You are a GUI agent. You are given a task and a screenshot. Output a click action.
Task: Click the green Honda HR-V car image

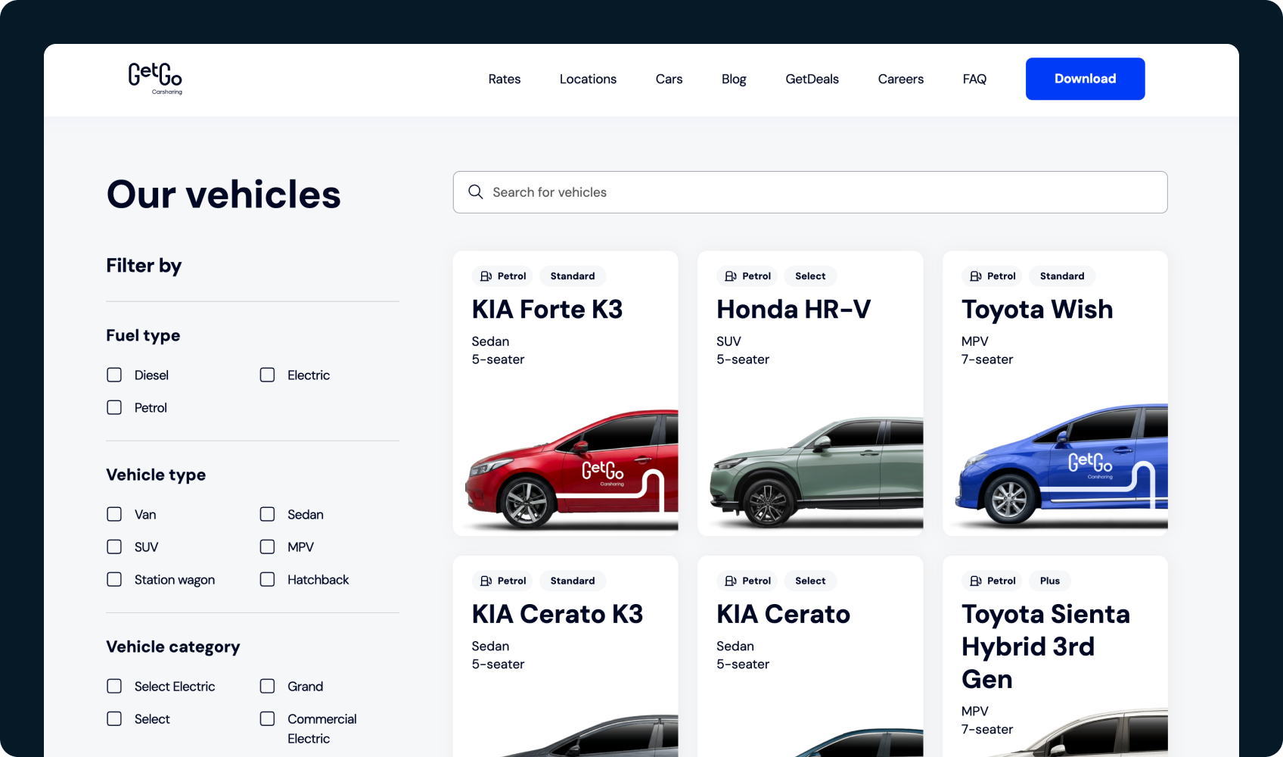coord(816,471)
